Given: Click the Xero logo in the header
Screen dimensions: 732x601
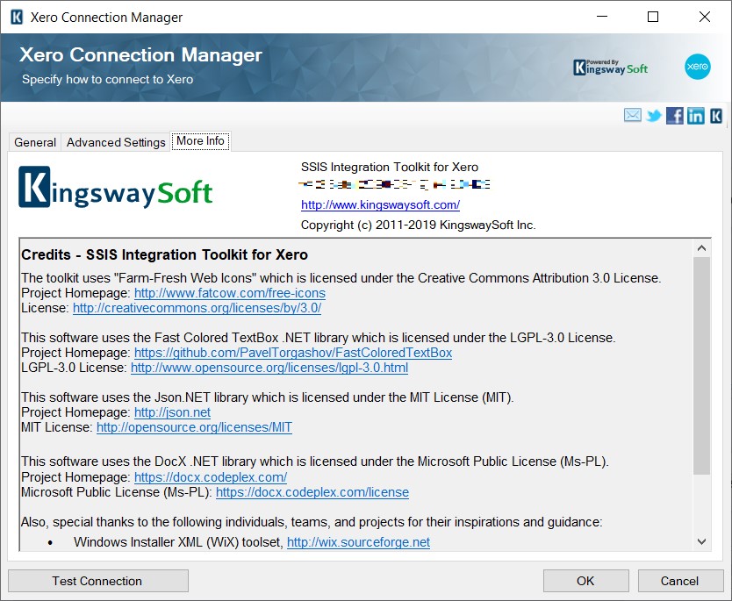Looking at the screenshot, I should [x=698, y=67].
